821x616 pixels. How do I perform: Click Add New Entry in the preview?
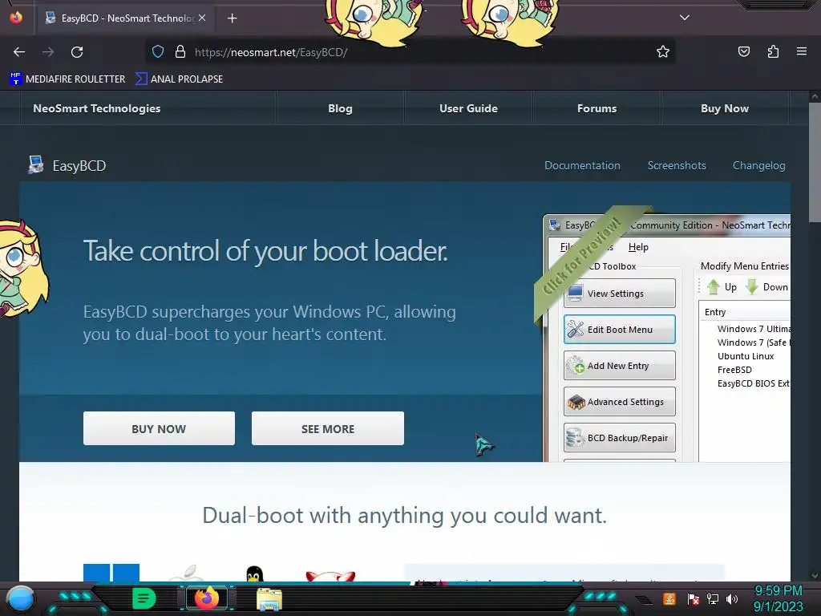[620, 366]
